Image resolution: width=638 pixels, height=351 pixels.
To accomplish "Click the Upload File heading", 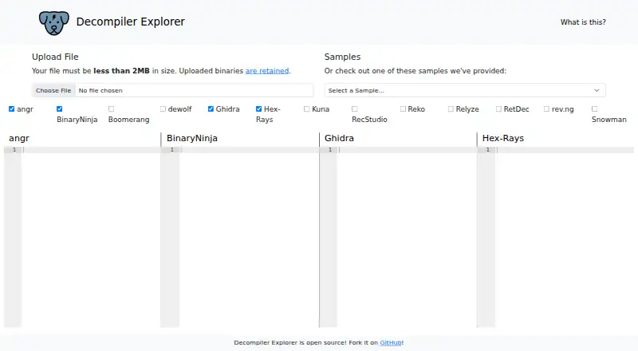I will click(55, 57).
